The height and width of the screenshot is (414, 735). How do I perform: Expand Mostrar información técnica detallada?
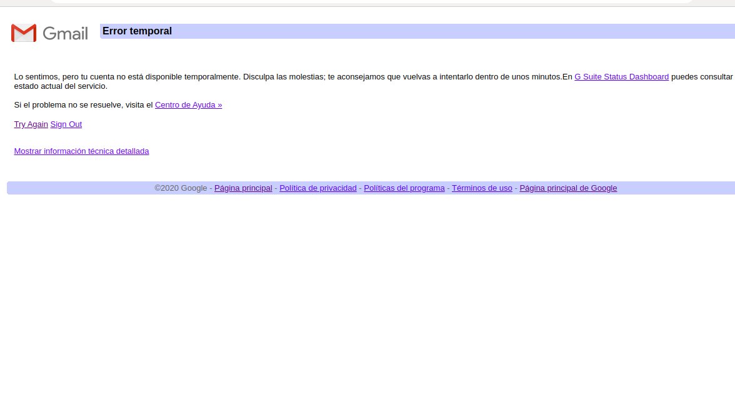coord(81,151)
